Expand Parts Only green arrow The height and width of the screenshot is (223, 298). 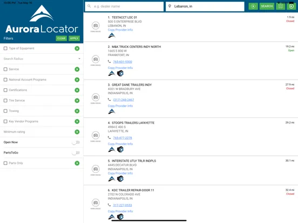click(x=77, y=163)
